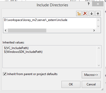Click the down scroll arrow of Inherited values
Viewport: 106px width, 93px height.
point(99,65)
